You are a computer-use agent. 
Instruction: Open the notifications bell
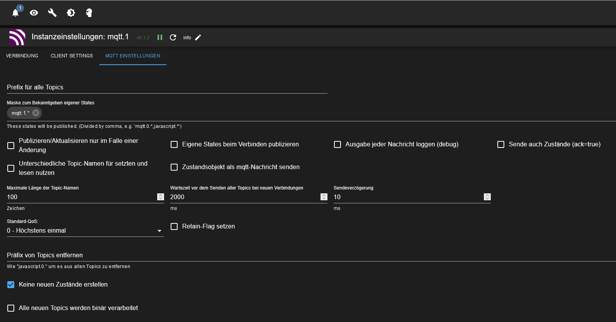coord(15,13)
